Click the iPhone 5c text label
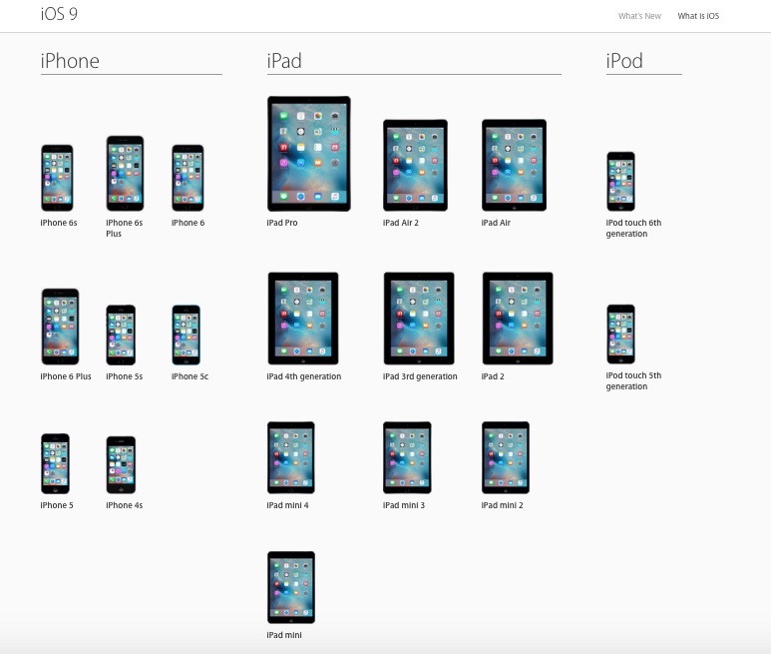Screen dimensions: 771x654 (x=190, y=376)
